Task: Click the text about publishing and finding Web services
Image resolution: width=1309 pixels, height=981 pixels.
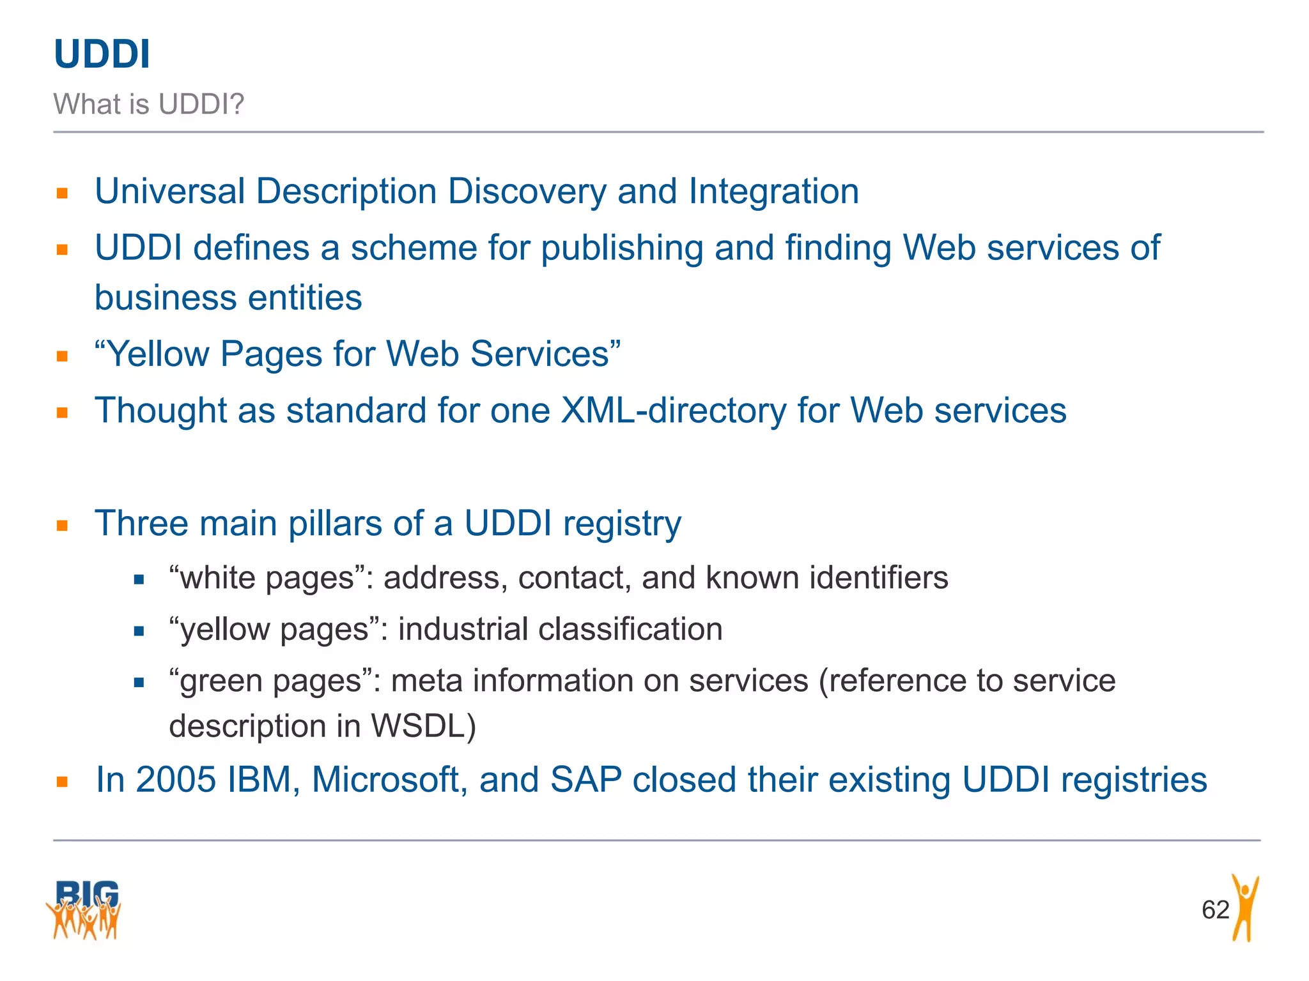Action: [x=628, y=272]
